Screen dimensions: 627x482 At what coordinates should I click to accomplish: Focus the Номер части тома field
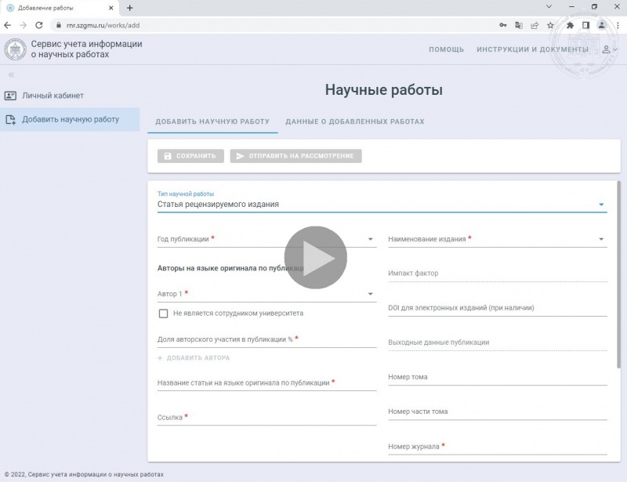[498, 412]
